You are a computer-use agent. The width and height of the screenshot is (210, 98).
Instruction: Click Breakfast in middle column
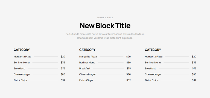[x=85, y=68]
